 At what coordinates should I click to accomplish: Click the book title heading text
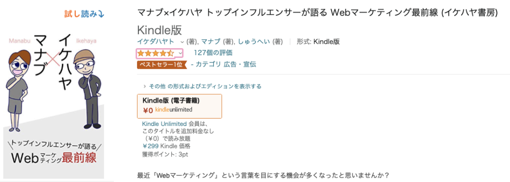click(318, 13)
